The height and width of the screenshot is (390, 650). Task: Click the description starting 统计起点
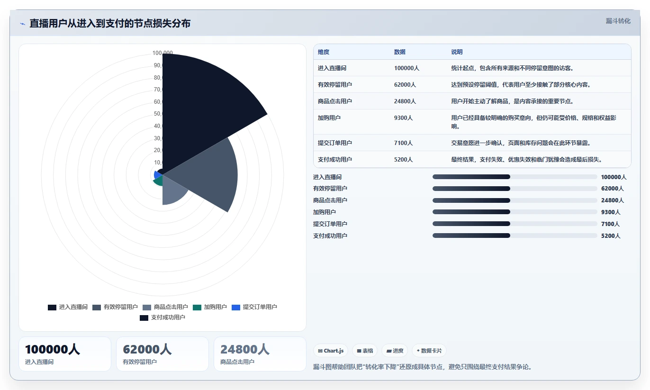[x=513, y=68]
